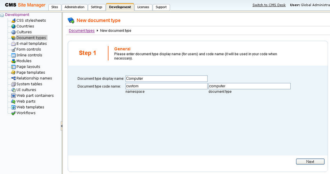Click the Countries globe icon
Screen dimensions: 330x174
(x=13, y=26)
